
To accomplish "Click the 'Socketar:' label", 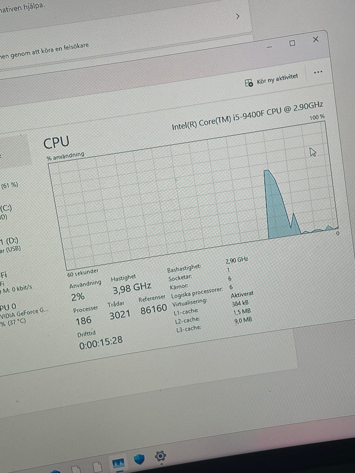I will (180, 278).
